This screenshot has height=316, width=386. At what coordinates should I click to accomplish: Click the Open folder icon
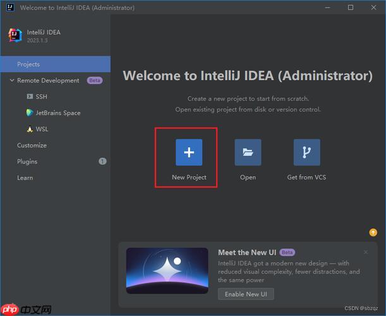tap(248, 152)
